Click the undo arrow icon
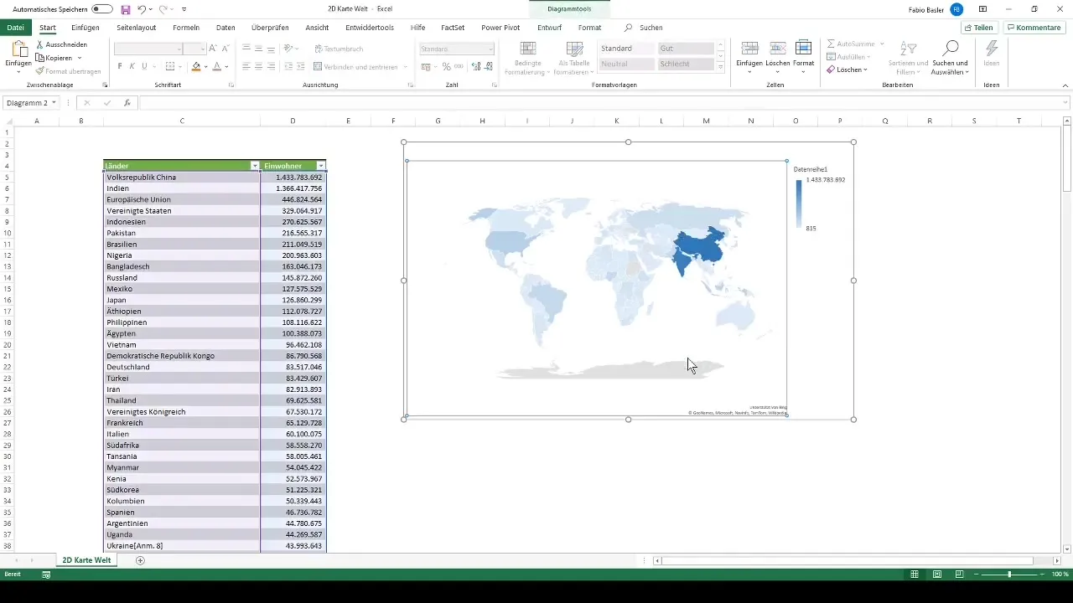 click(x=142, y=9)
